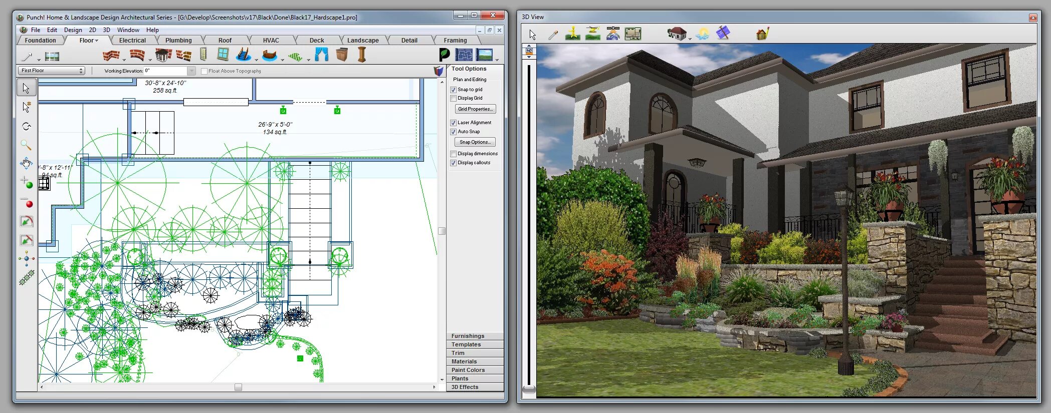Click the helicopter fly-around icon in 3D View
Viewport: 1051px width, 413px height.
(x=593, y=34)
